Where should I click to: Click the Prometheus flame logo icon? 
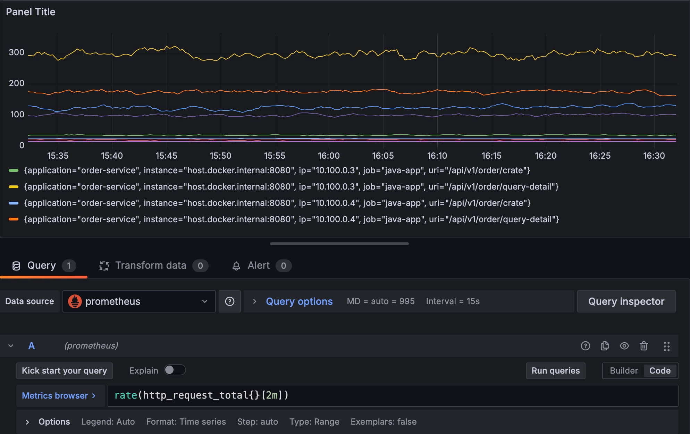click(75, 301)
